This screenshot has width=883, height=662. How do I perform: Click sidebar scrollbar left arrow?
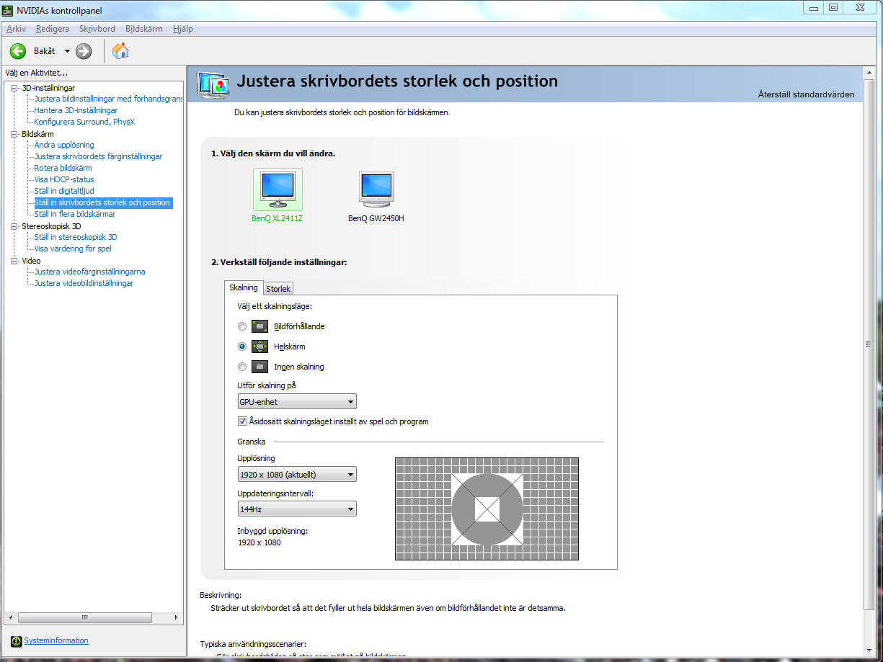pos(10,618)
